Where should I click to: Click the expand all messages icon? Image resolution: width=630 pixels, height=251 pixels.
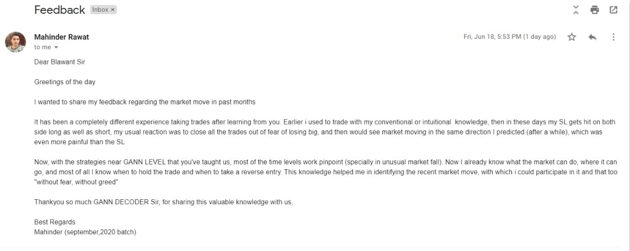[576, 10]
